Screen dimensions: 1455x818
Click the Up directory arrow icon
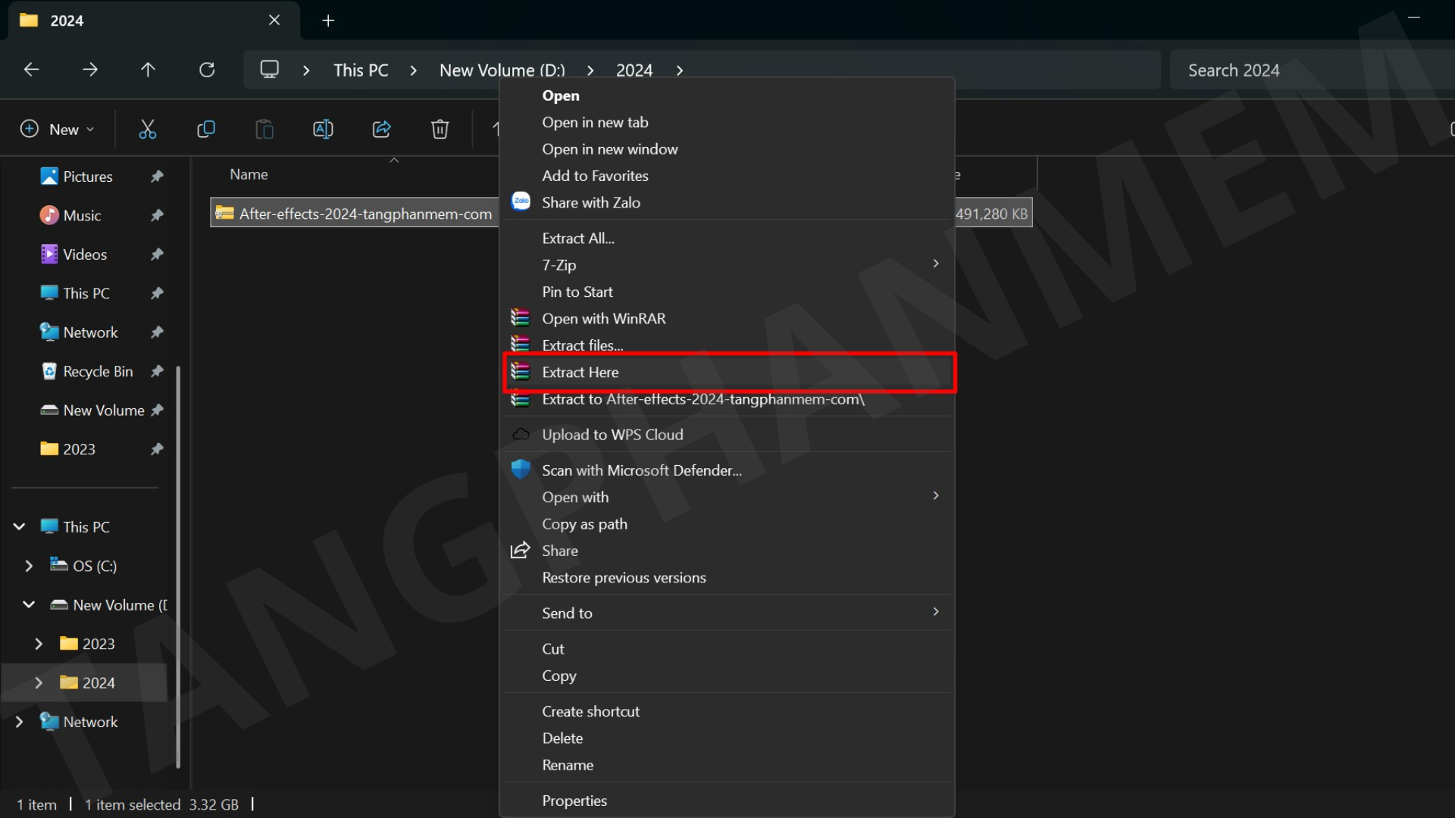click(x=148, y=70)
